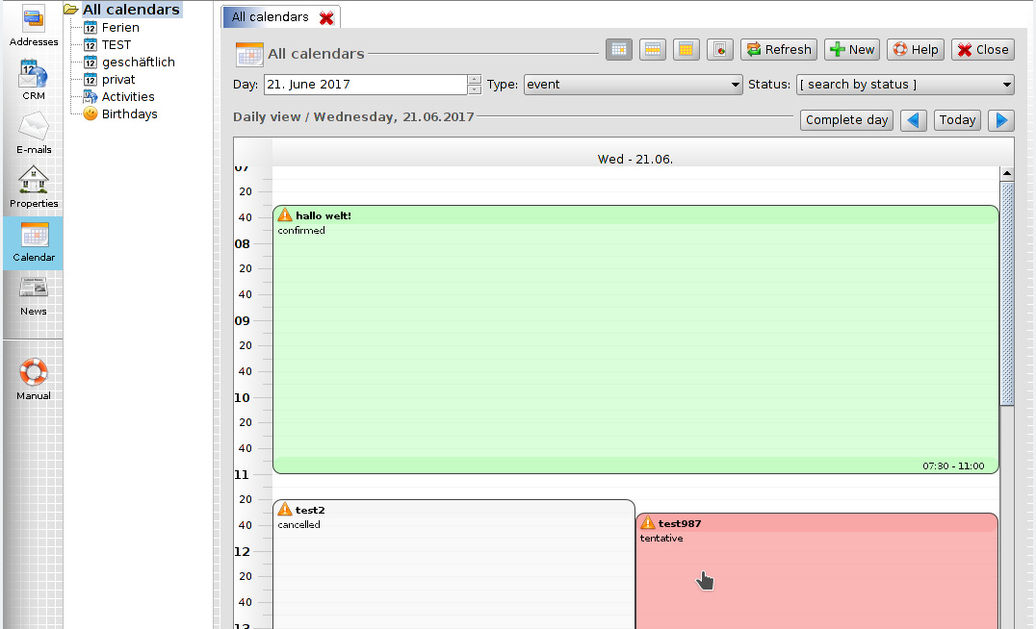
Task: Switch to daily view toggle
Action: [x=619, y=50]
